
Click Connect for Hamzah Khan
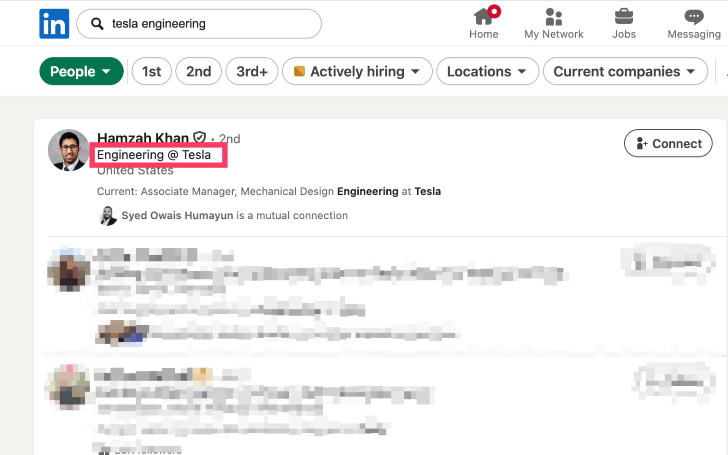pyautogui.click(x=668, y=143)
